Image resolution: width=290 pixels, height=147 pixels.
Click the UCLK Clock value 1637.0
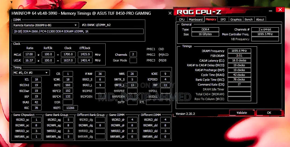point(68,60)
